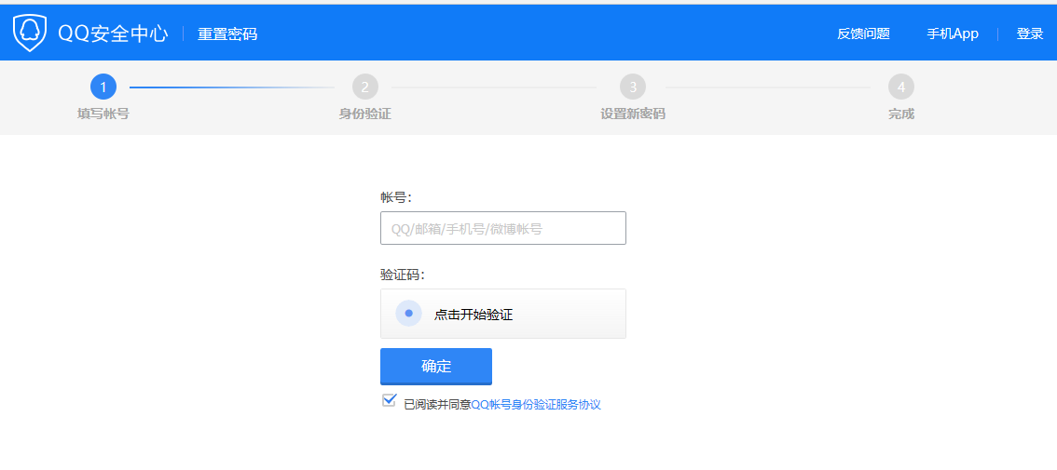This screenshot has height=470, width=1057.
Task: Select step 3 circle 设置新密码
Action: (x=633, y=87)
